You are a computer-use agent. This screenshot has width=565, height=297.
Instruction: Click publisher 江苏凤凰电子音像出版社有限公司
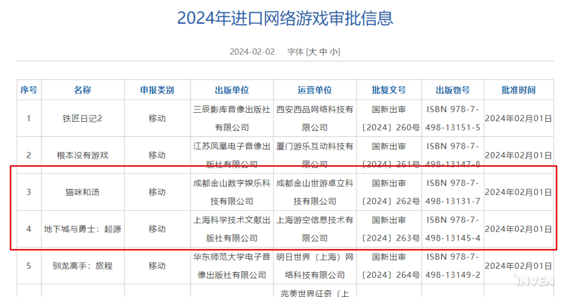tap(232, 156)
